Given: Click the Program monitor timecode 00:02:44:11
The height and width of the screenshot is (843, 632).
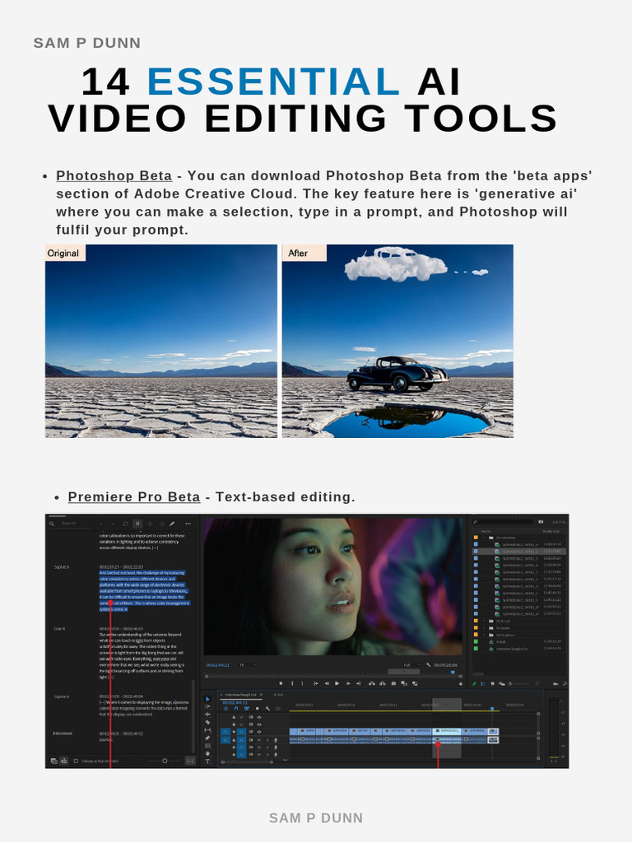Looking at the screenshot, I should pyautogui.click(x=217, y=665).
